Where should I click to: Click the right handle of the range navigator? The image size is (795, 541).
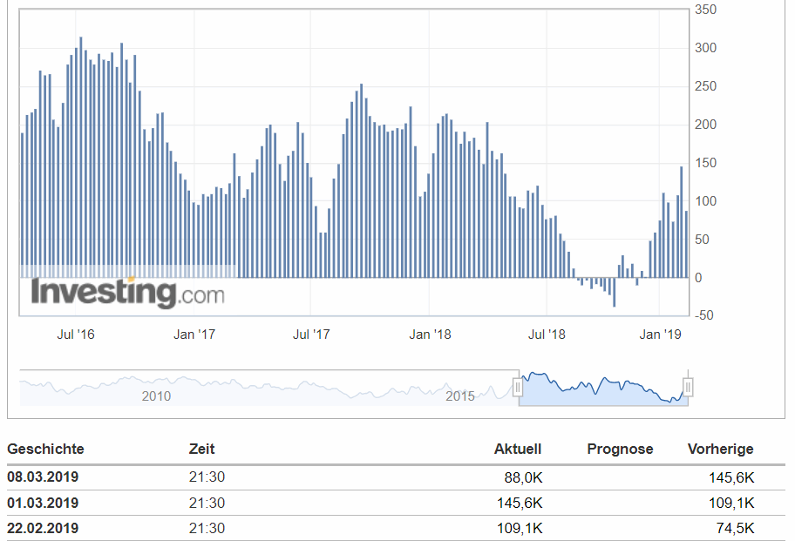tap(688, 385)
